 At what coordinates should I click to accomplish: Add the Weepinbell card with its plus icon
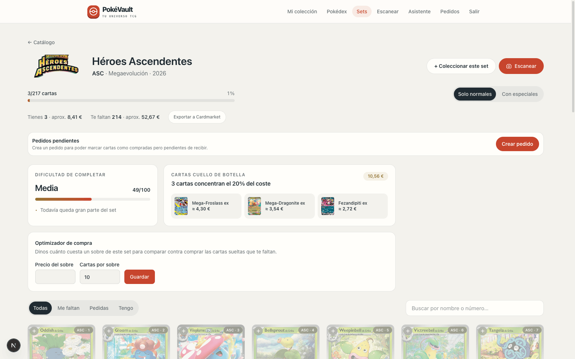pos(333,331)
